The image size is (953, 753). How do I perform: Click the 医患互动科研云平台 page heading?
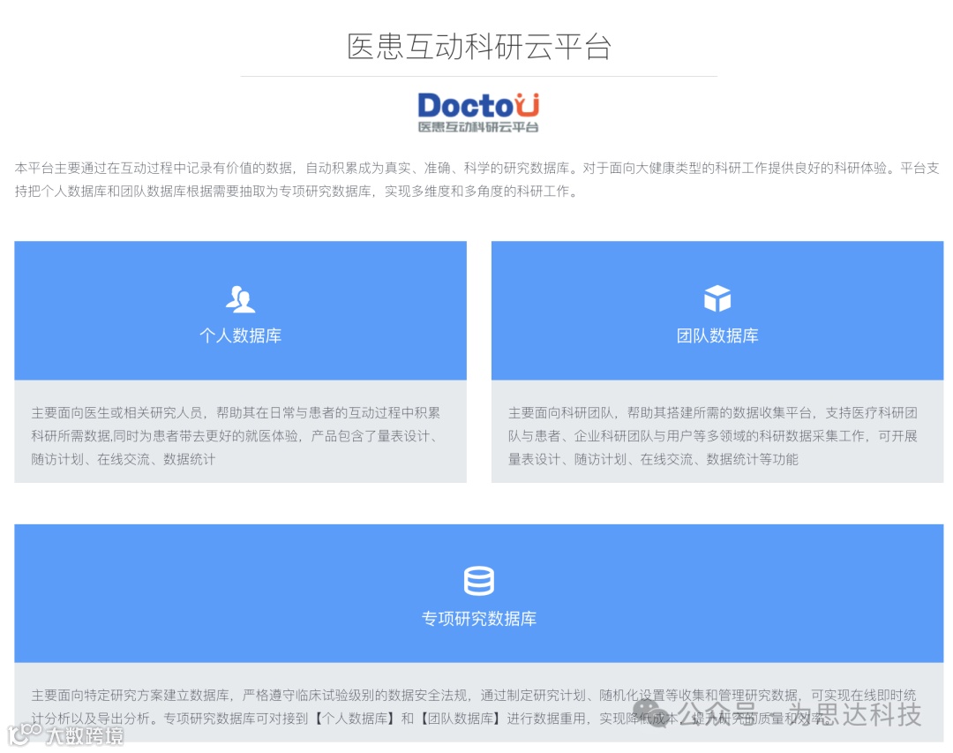[479, 47]
